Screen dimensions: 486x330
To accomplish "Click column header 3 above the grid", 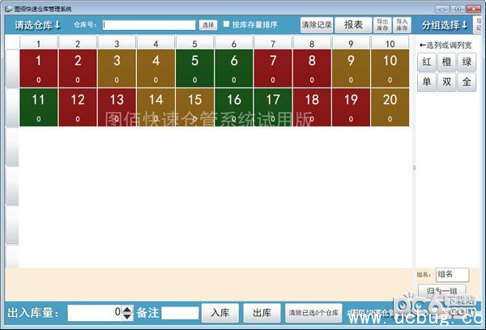I will click(117, 44).
